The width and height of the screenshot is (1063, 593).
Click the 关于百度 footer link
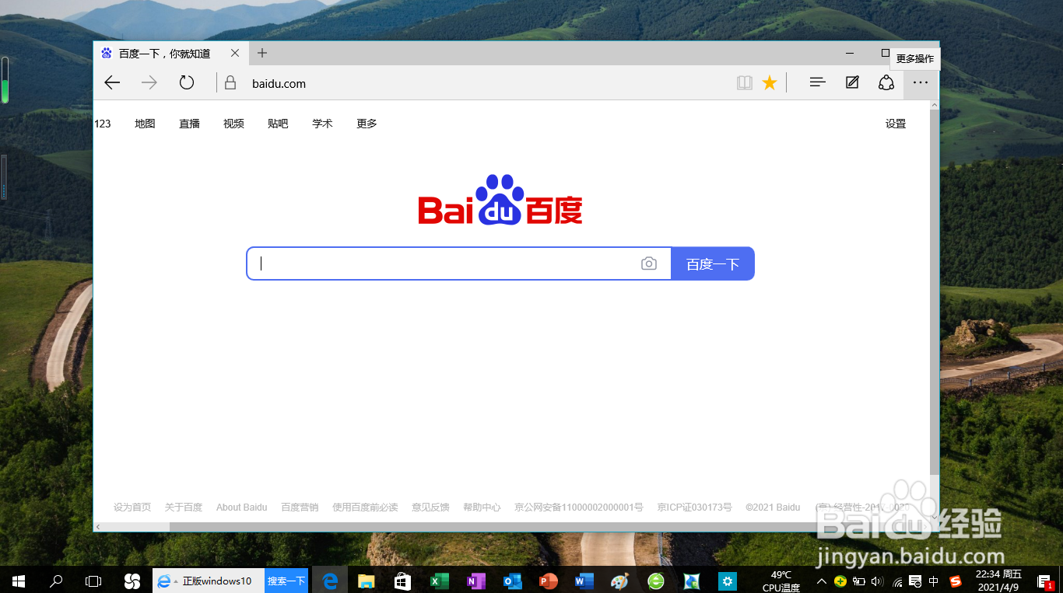tap(184, 507)
